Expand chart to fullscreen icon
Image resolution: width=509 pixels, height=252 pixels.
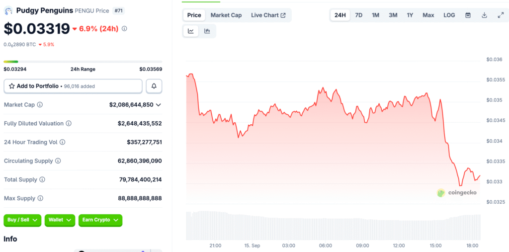click(x=501, y=15)
